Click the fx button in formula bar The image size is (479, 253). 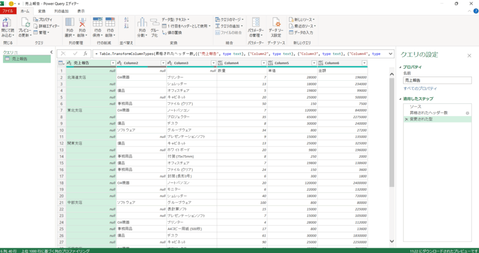pyautogui.click(x=85, y=54)
